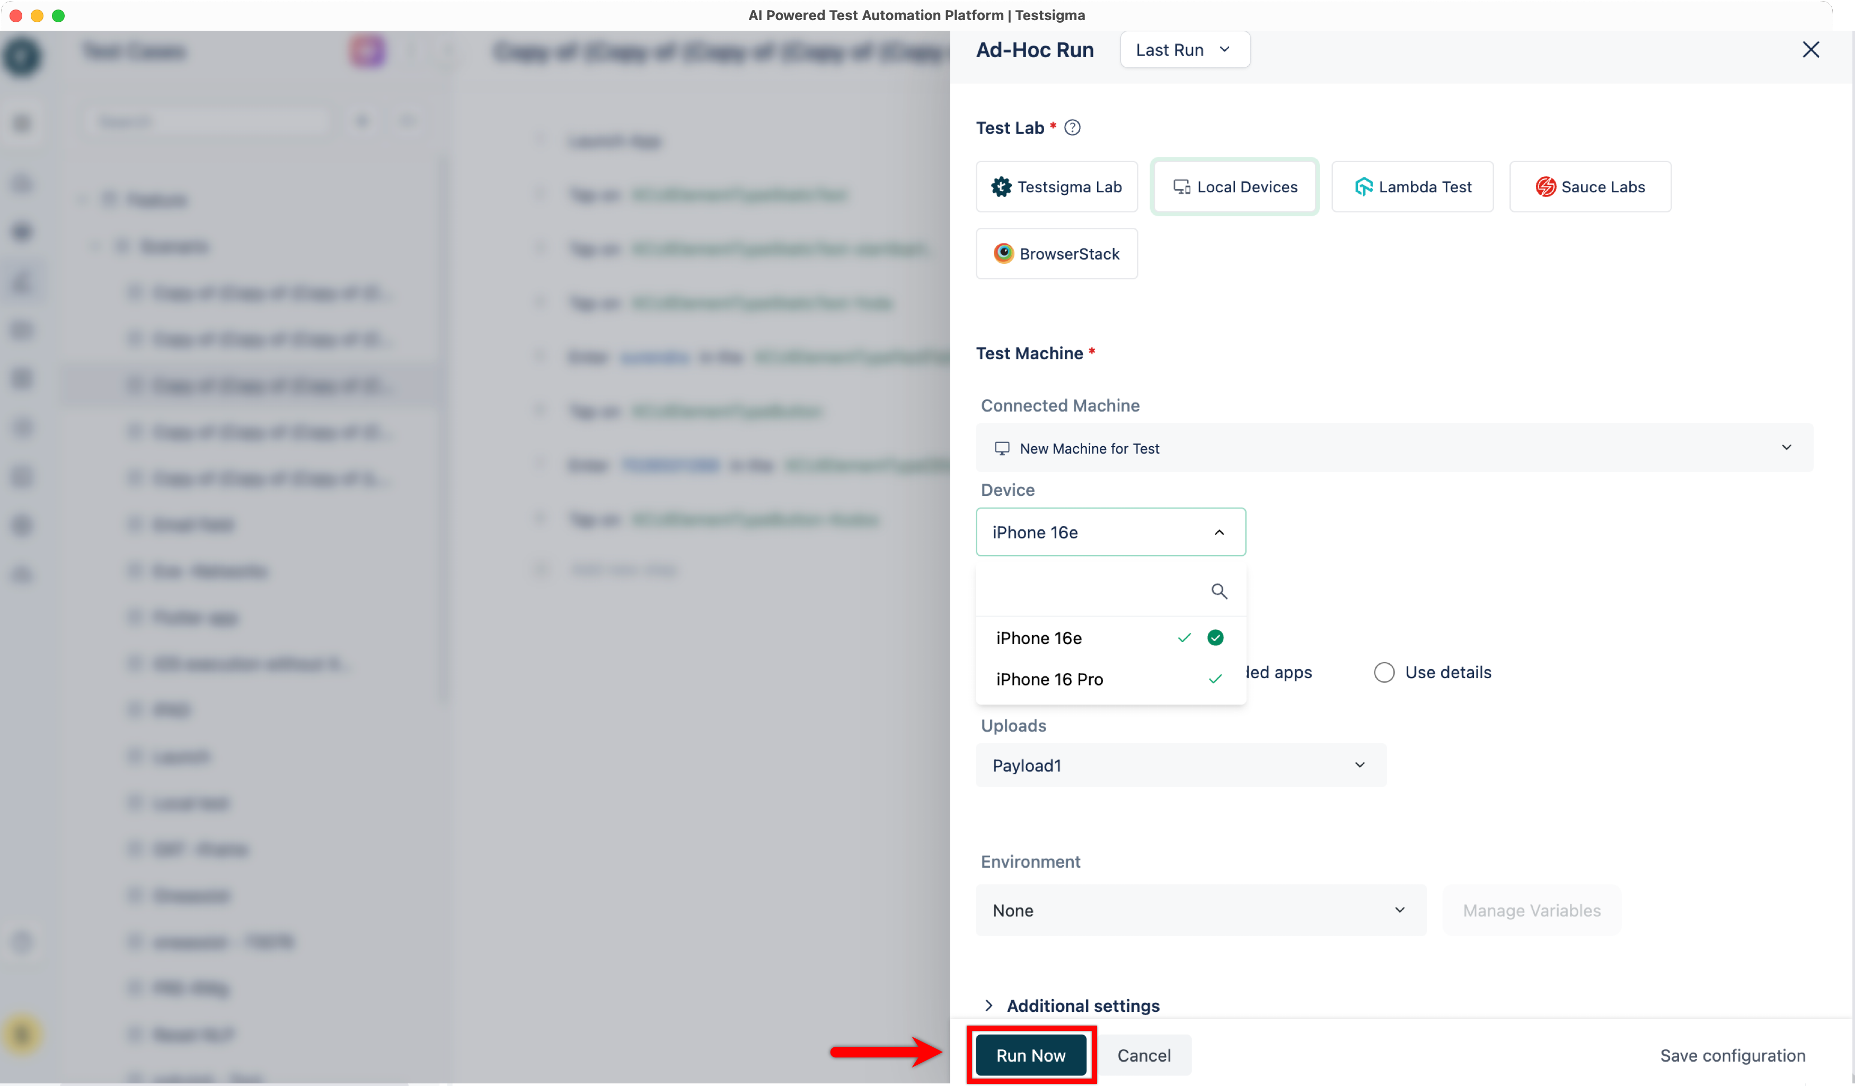1855x1086 pixels.
Task: Choose the Lambda Test lab option
Action: (x=1412, y=187)
